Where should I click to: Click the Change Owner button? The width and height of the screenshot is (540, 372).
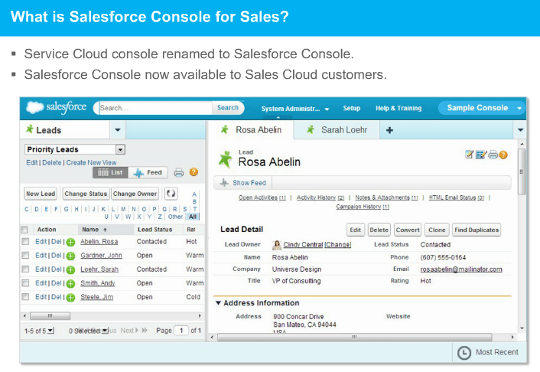135,194
